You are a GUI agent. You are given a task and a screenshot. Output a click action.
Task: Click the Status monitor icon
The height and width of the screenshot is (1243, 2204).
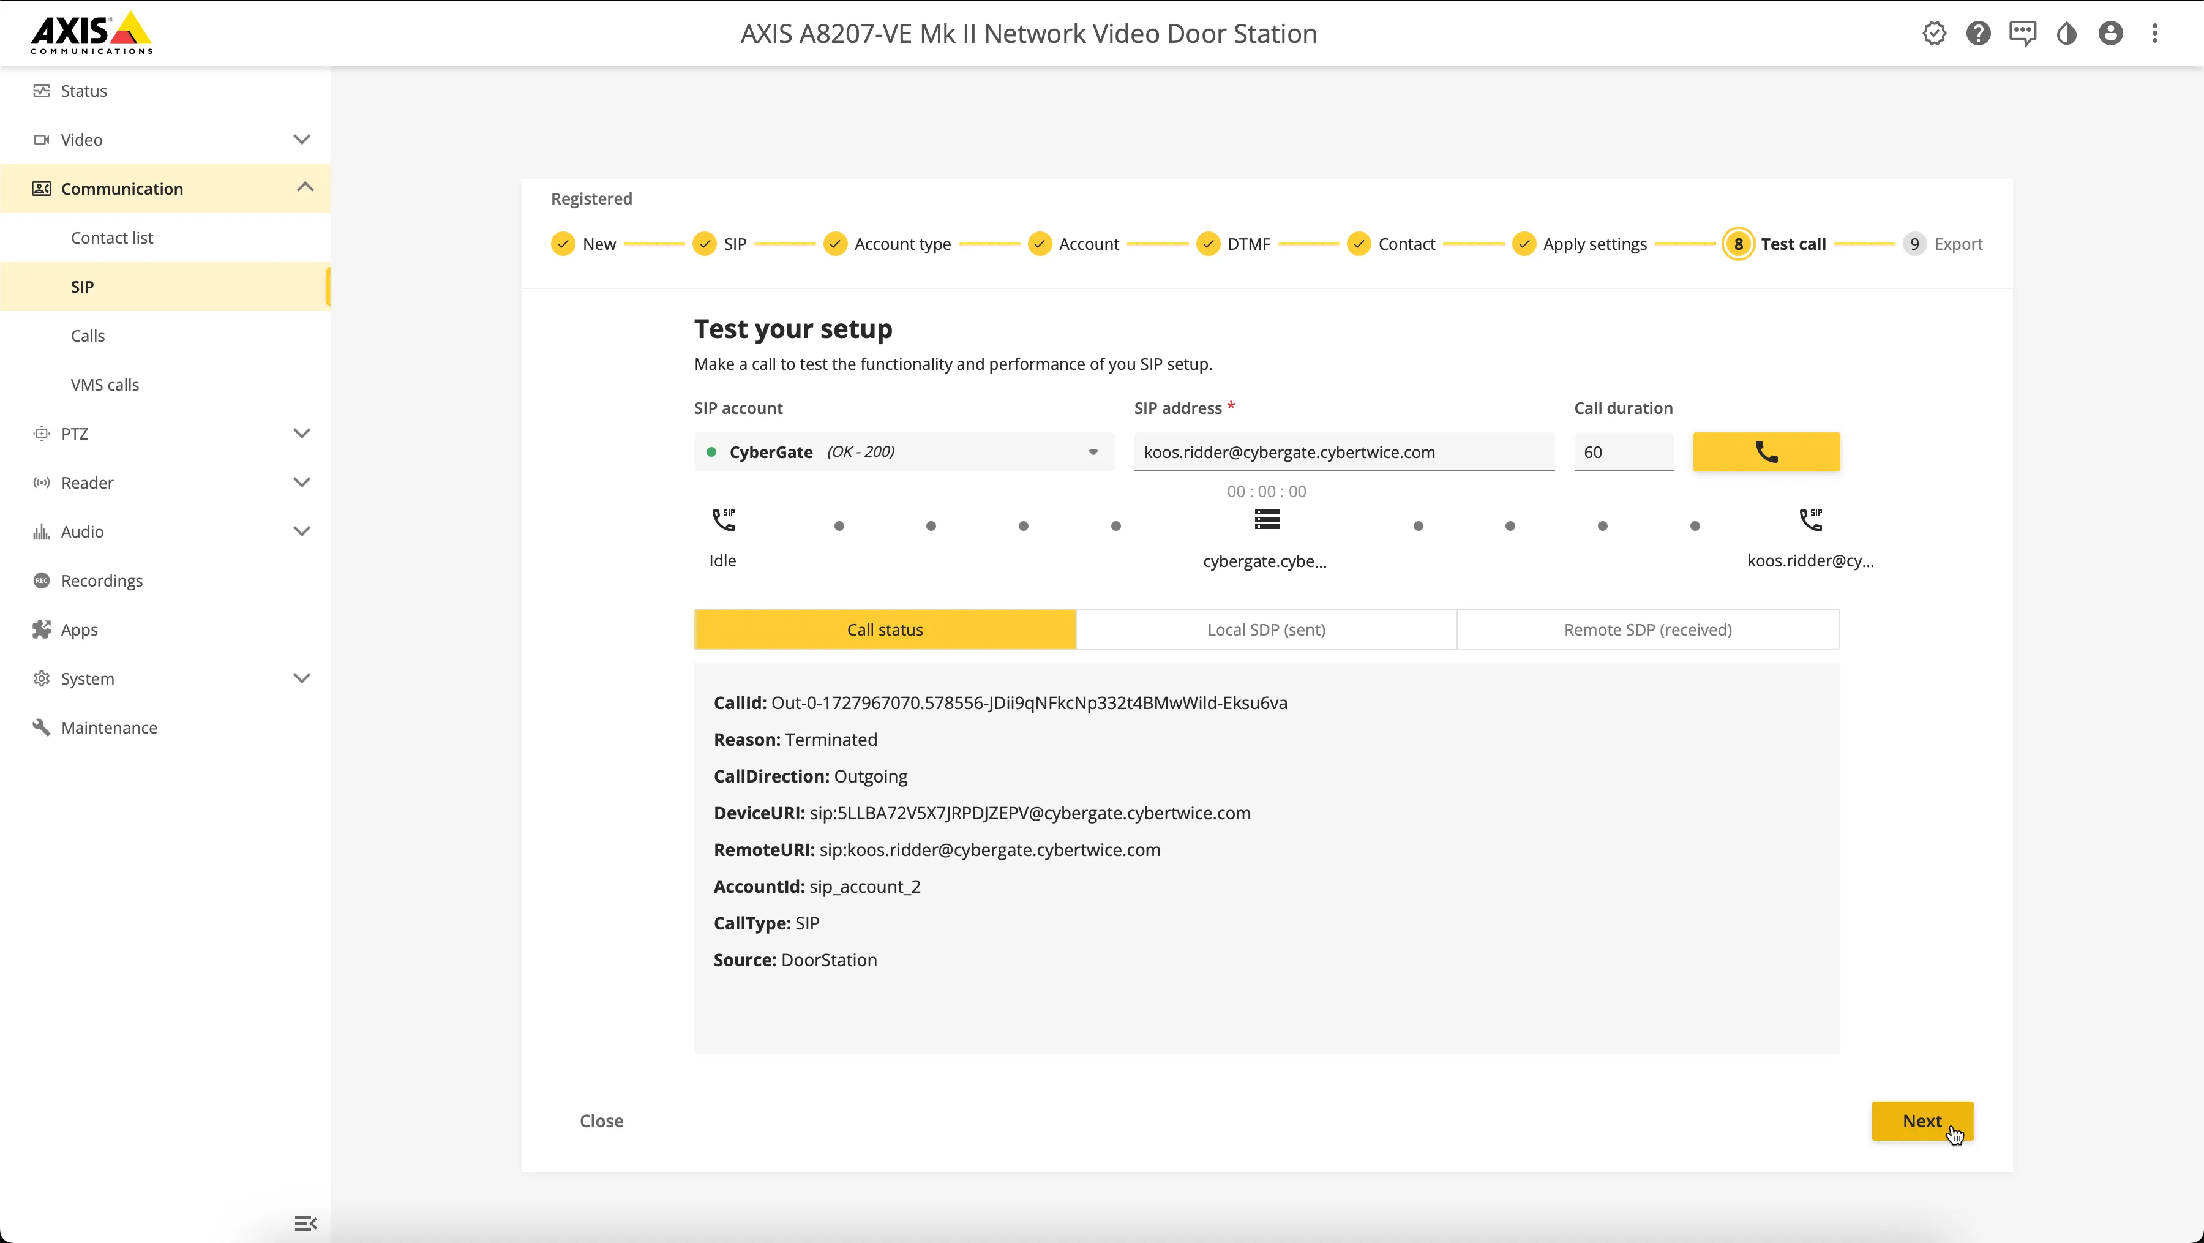(41, 91)
